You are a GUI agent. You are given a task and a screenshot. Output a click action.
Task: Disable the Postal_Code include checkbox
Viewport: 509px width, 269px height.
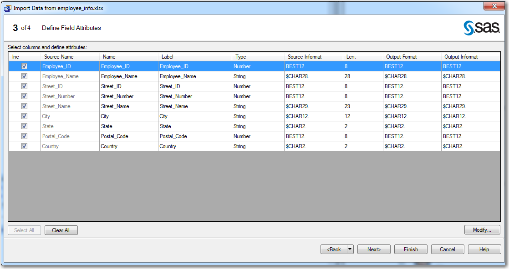(x=24, y=136)
